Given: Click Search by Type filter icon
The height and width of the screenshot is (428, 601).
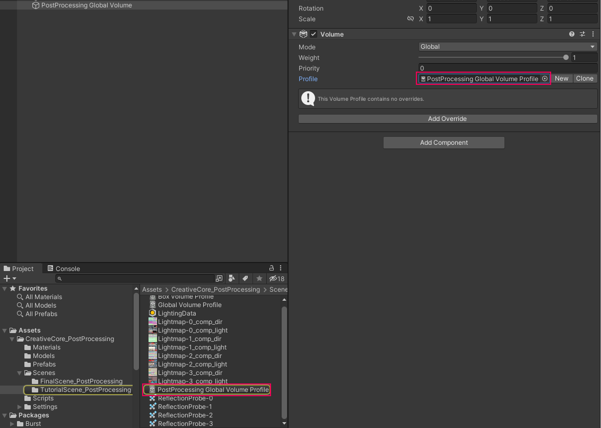Looking at the screenshot, I should pyautogui.click(x=232, y=278).
